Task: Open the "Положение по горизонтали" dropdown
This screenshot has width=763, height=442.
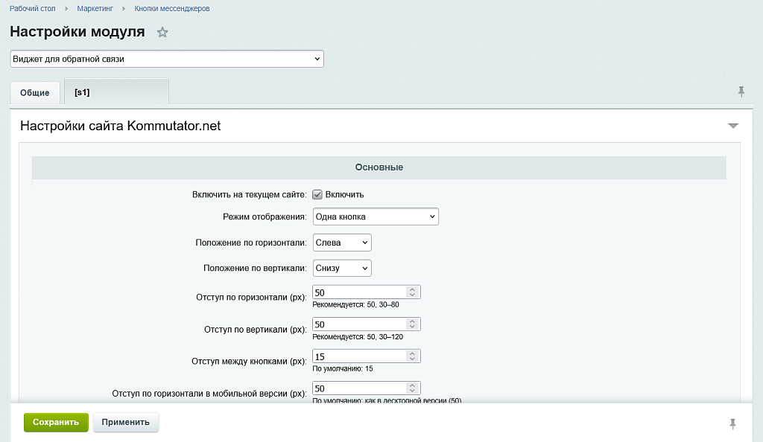Action: [x=342, y=243]
